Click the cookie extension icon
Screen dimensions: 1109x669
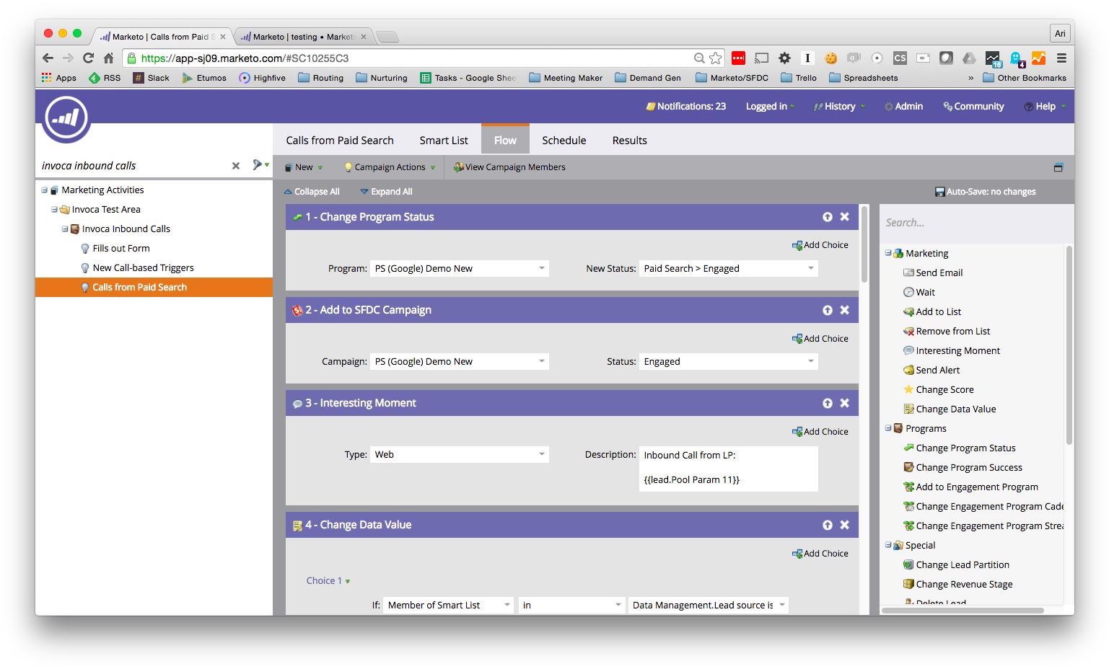(x=831, y=58)
